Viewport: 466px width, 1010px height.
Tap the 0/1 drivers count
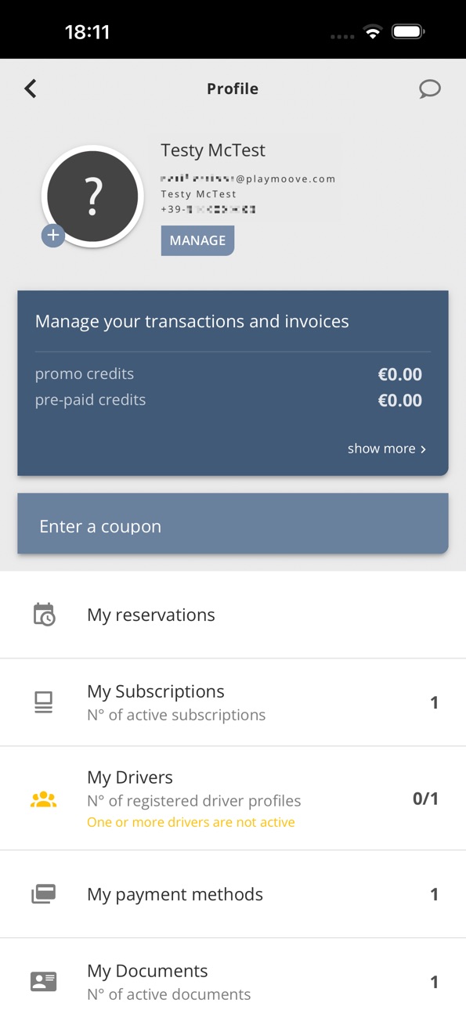425,799
